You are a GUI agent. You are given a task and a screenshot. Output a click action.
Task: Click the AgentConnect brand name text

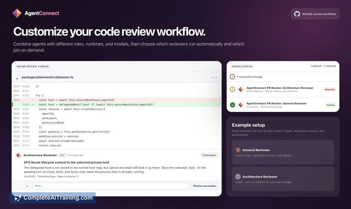[x=42, y=14]
